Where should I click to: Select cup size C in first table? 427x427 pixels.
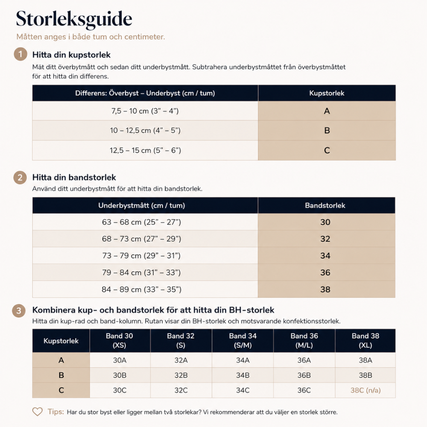tap(327, 150)
